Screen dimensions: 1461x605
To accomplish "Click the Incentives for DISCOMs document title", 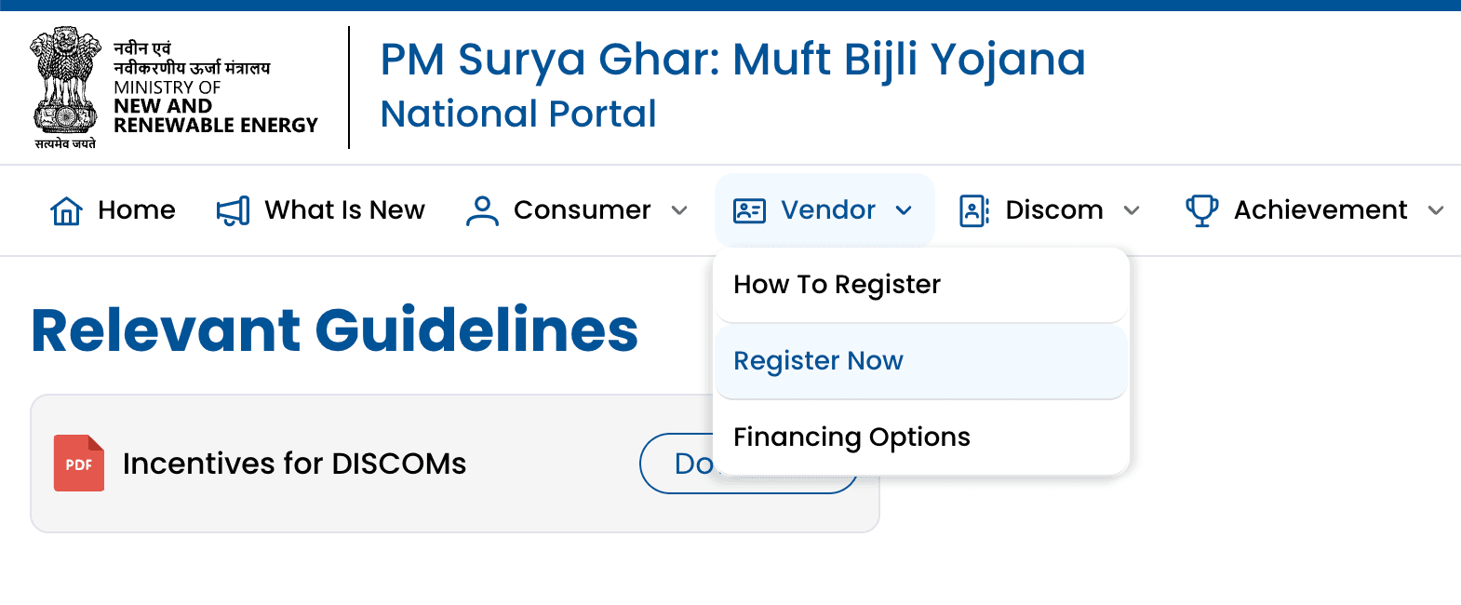I will (x=294, y=464).
